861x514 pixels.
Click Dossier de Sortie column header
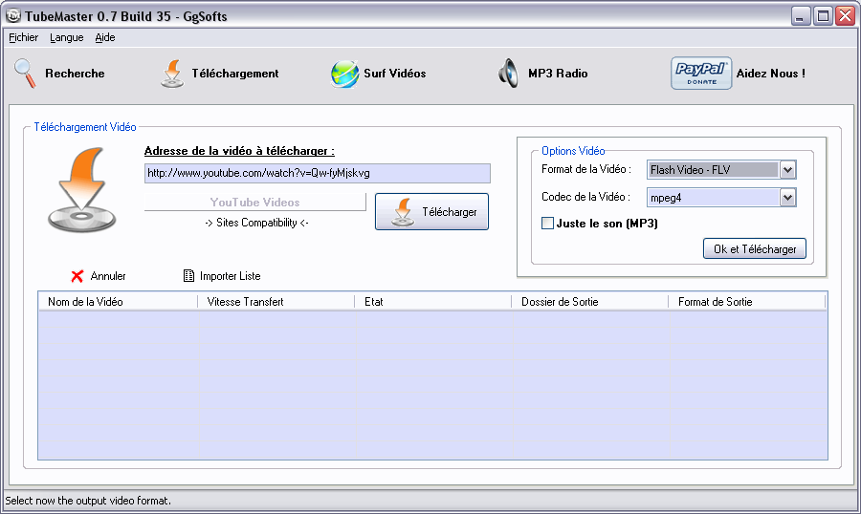click(589, 302)
